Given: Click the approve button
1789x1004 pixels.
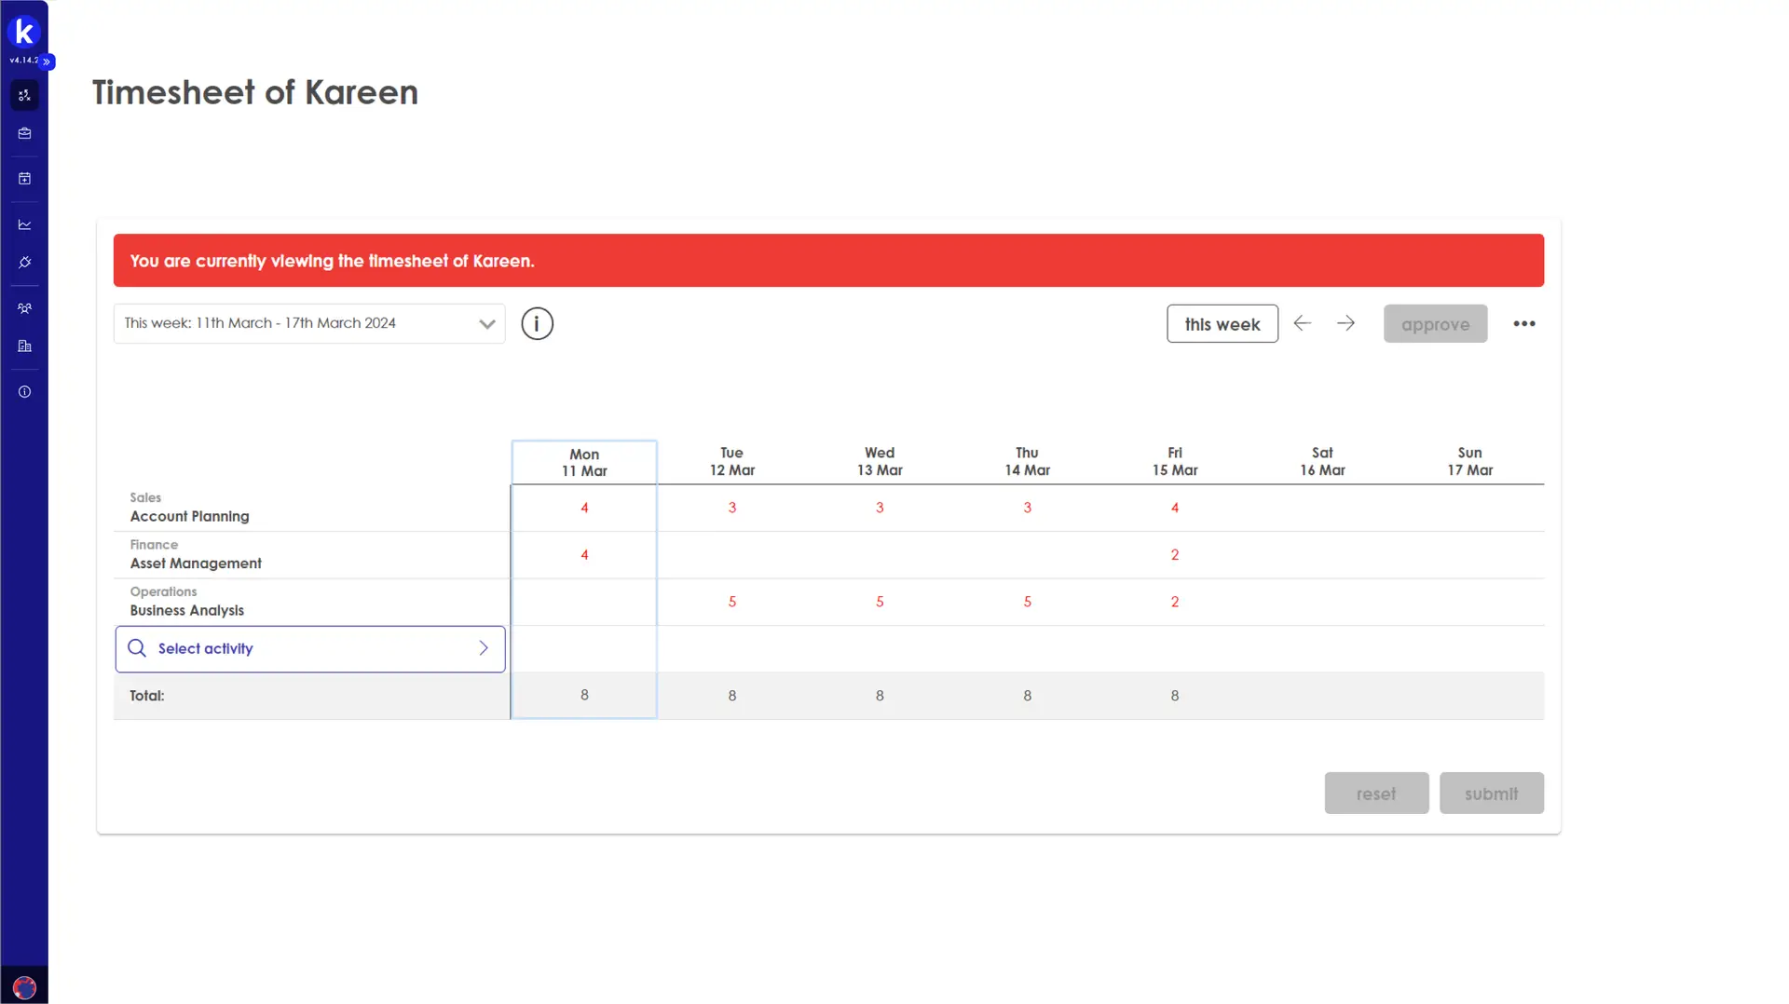Looking at the screenshot, I should click(1435, 324).
